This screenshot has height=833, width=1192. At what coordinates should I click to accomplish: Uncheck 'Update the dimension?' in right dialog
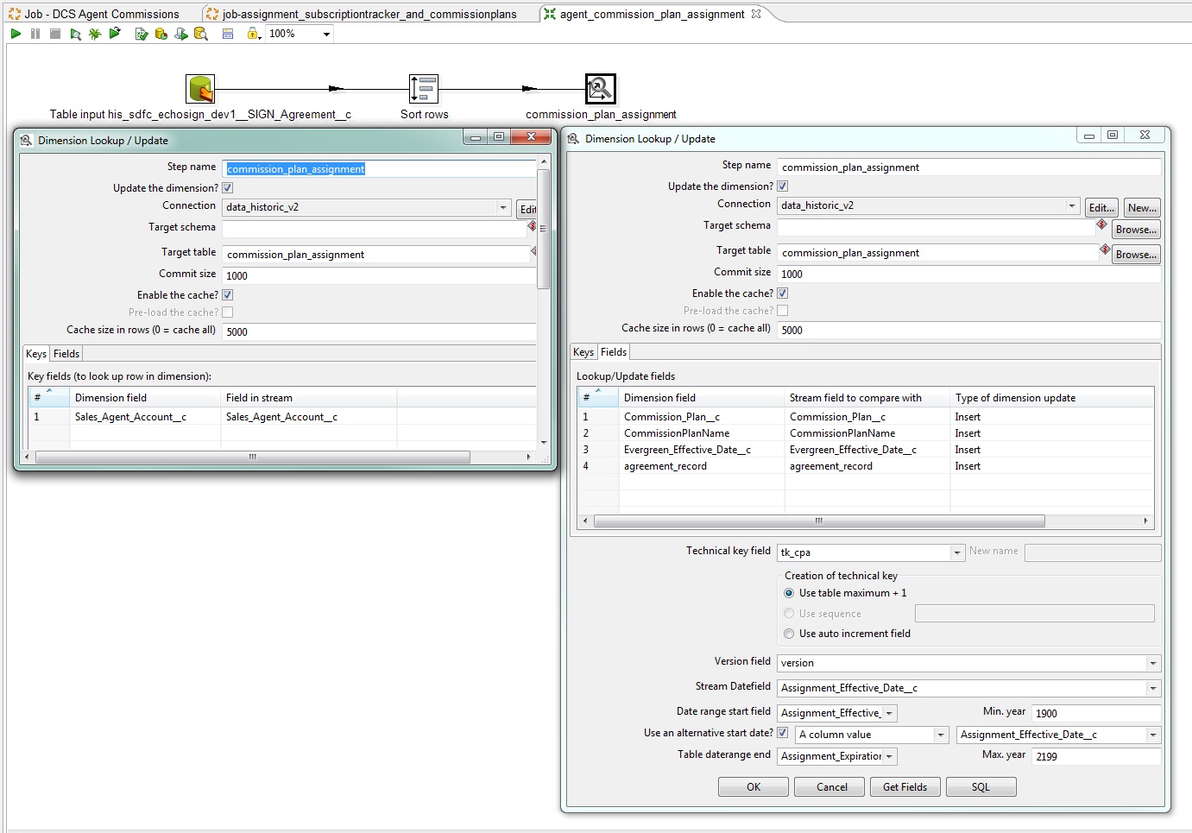(783, 186)
